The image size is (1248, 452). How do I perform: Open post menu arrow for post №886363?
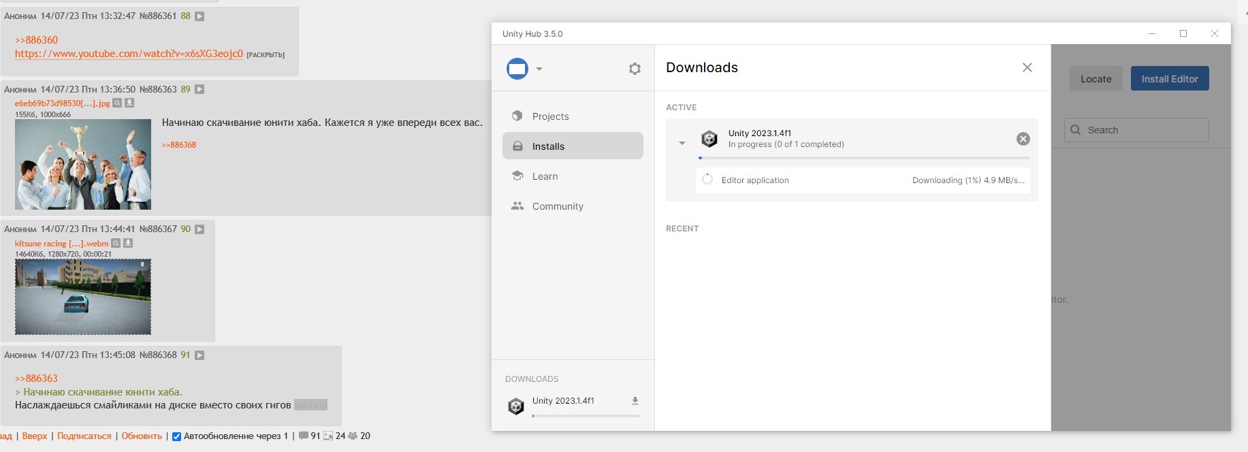[x=199, y=89]
